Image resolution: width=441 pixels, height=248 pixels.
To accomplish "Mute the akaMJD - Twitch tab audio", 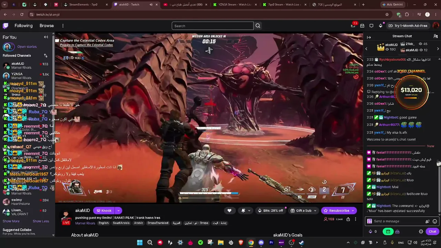I will 151,4.
